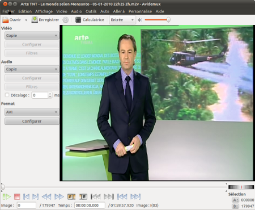This screenshot has width=255, height=210.
Task: Click the Sélection A button
Action: (235, 200)
